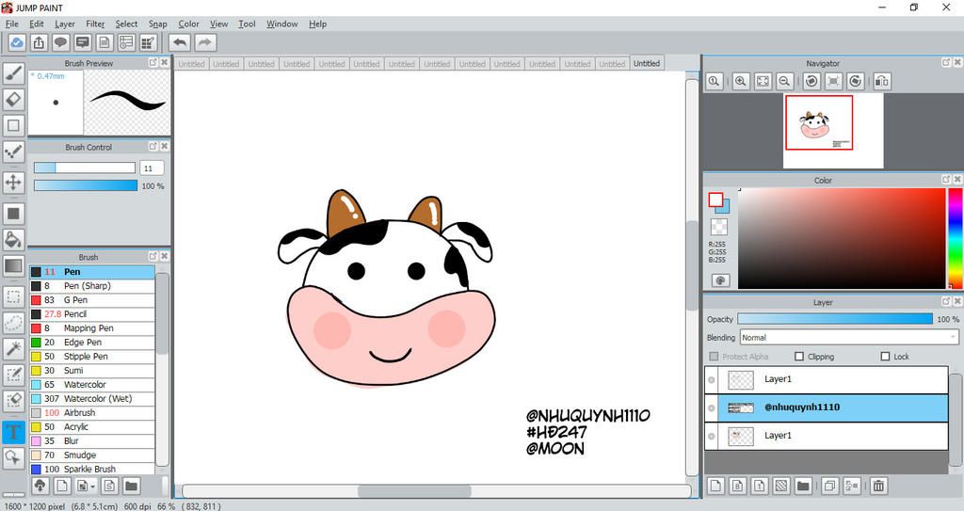The width and height of the screenshot is (964, 511).
Task: Rotate canvas left in Navigator
Action: point(811,81)
